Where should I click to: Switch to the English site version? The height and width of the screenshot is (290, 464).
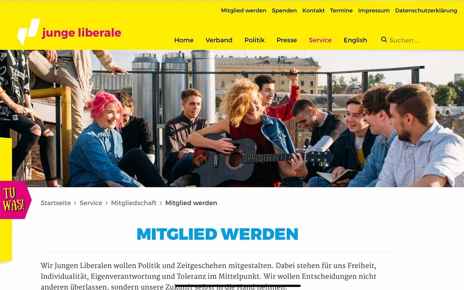(355, 40)
